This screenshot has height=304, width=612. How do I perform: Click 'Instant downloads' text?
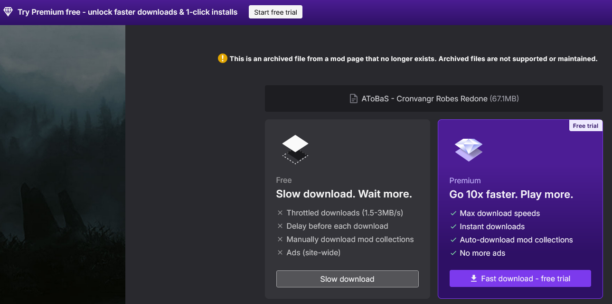tap(492, 227)
